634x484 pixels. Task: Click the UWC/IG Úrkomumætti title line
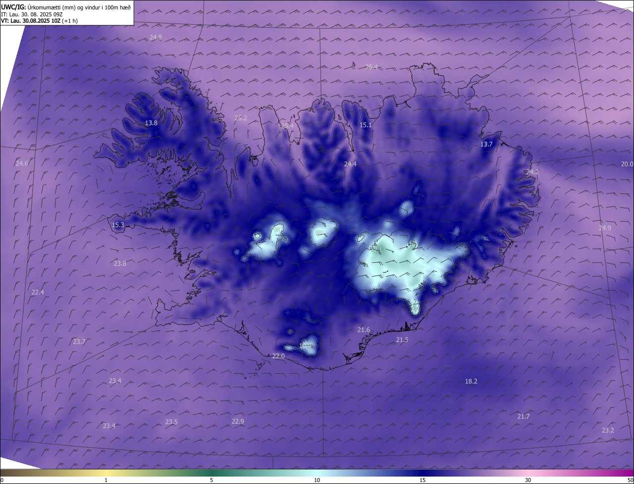click(x=66, y=7)
